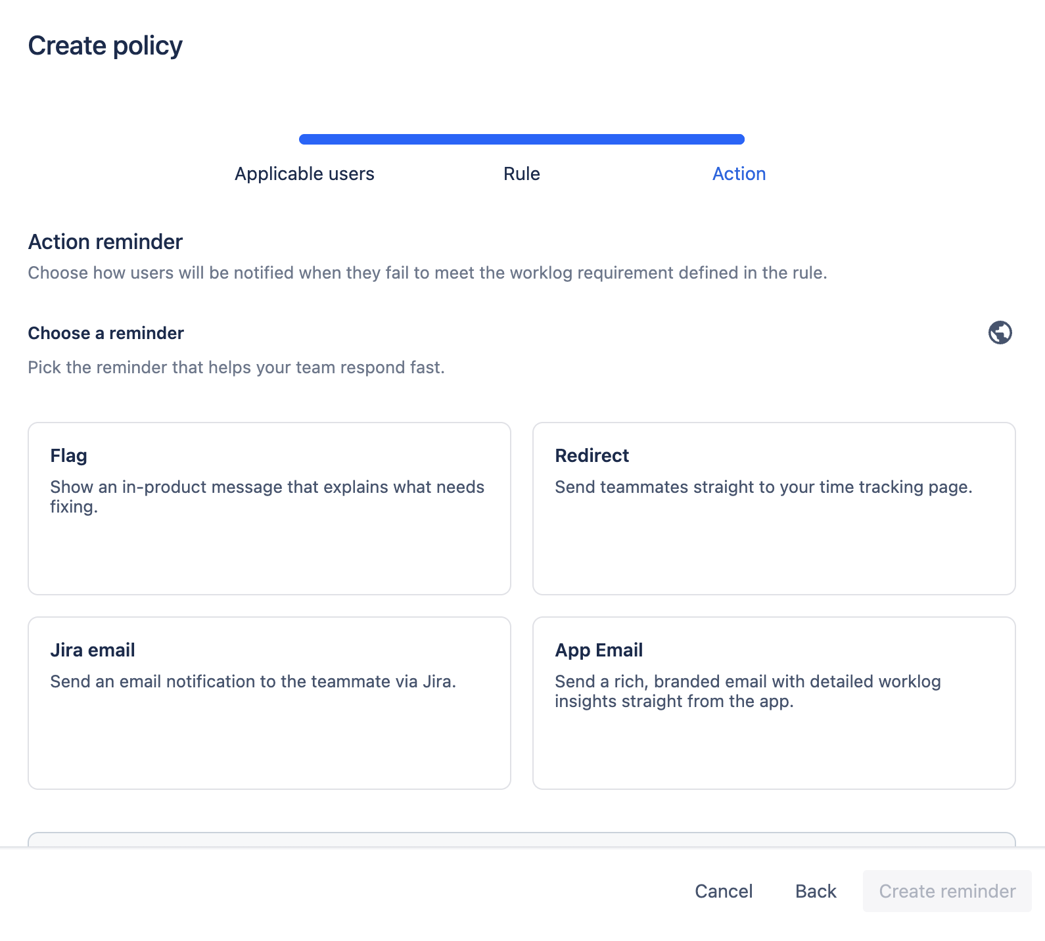This screenshot has height=941, width=1045.
Task: Click the partially visible panel below the cards
Action: pos(521,839)
